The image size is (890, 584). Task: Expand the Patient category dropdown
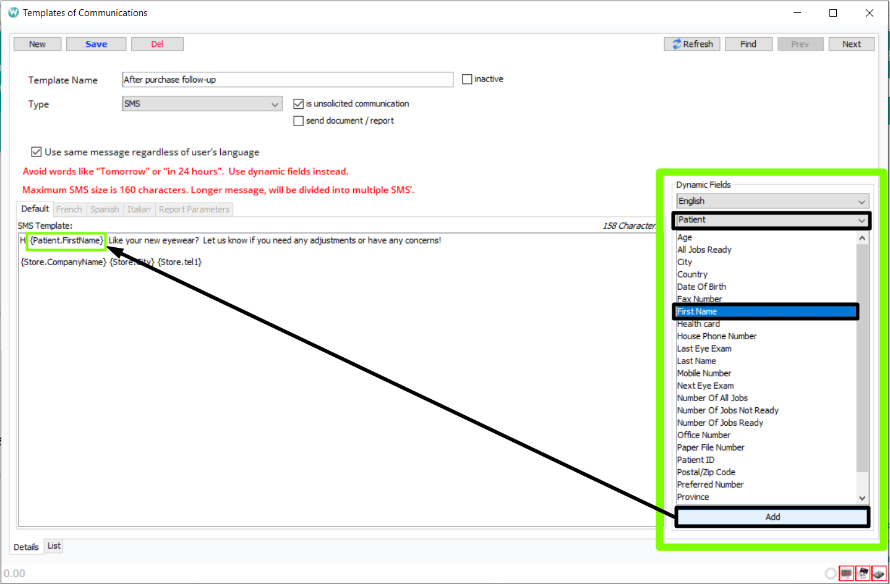(x=860, y=220)
